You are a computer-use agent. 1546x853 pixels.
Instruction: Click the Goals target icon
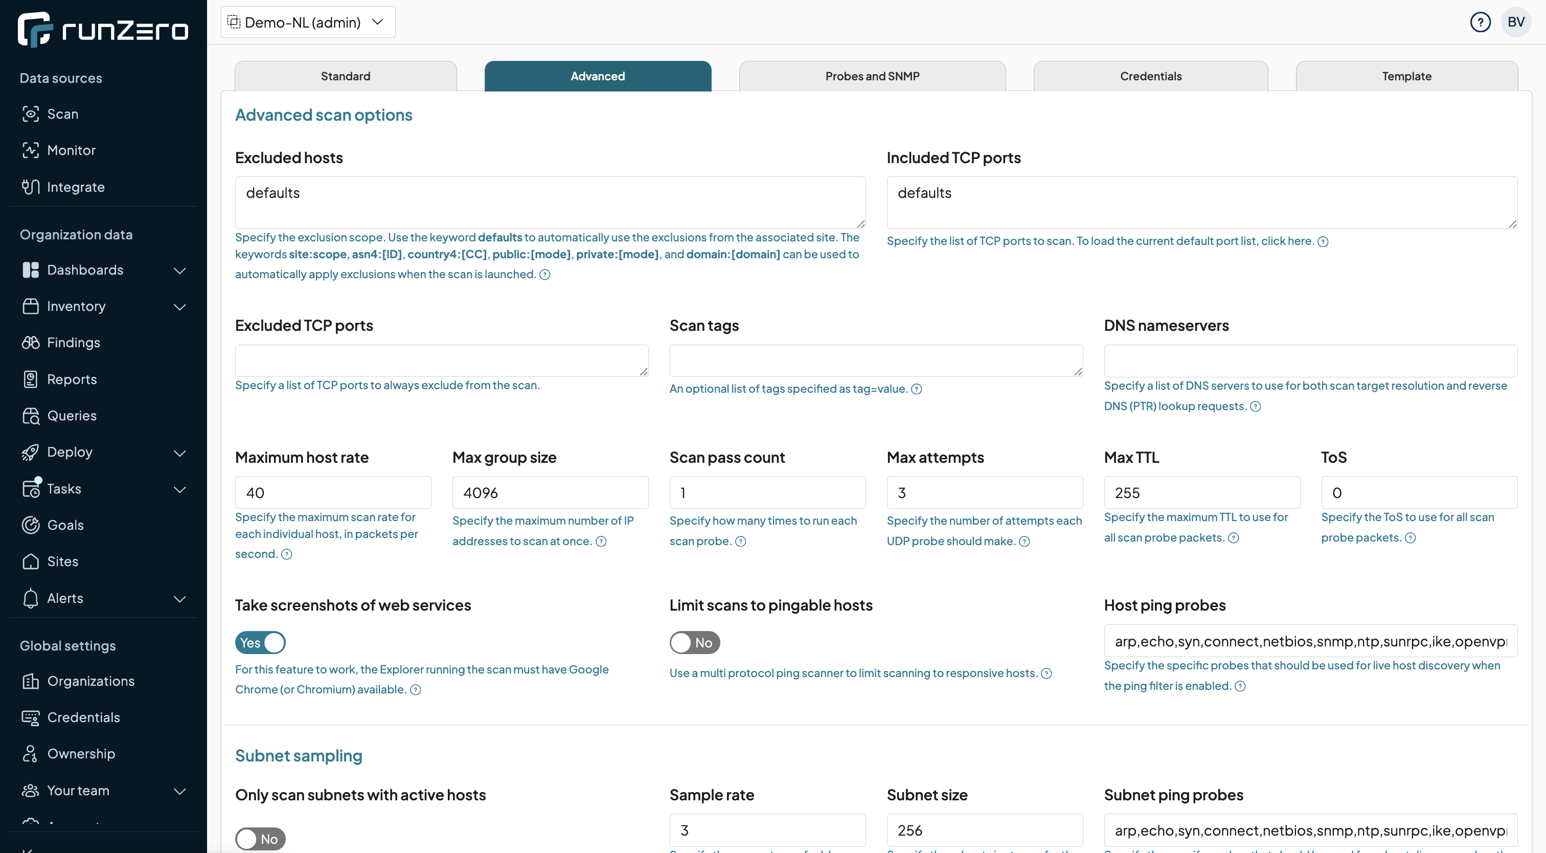click(x=31, y=525)
